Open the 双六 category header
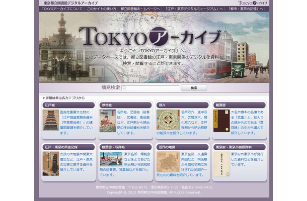The width and height of the screenshot is (307, 201). point(183,105)
